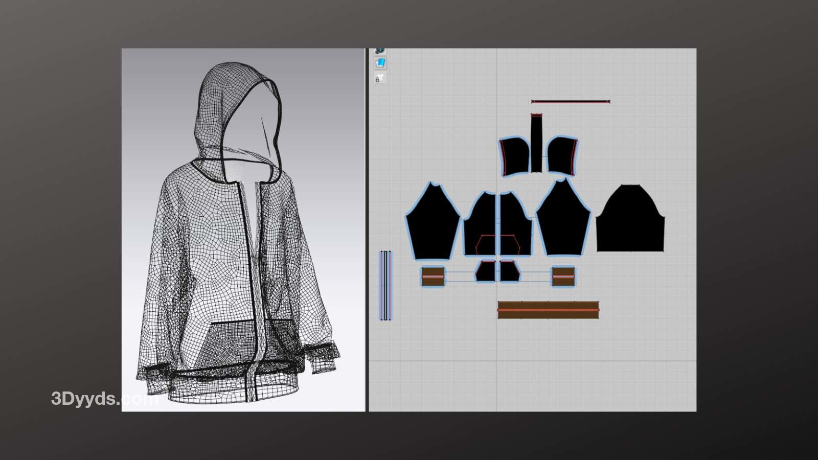Select the right sleeve pattern piece
This screenshot has height=460, width=818.
coord(563,222)
